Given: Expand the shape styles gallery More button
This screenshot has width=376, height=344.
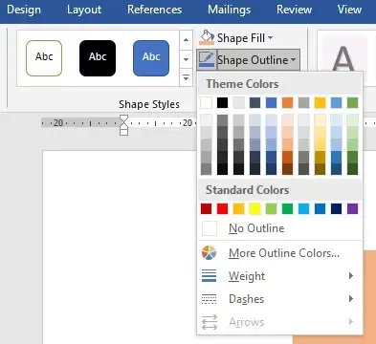Looking at the screenshot, I should click(x=186, y=77).
